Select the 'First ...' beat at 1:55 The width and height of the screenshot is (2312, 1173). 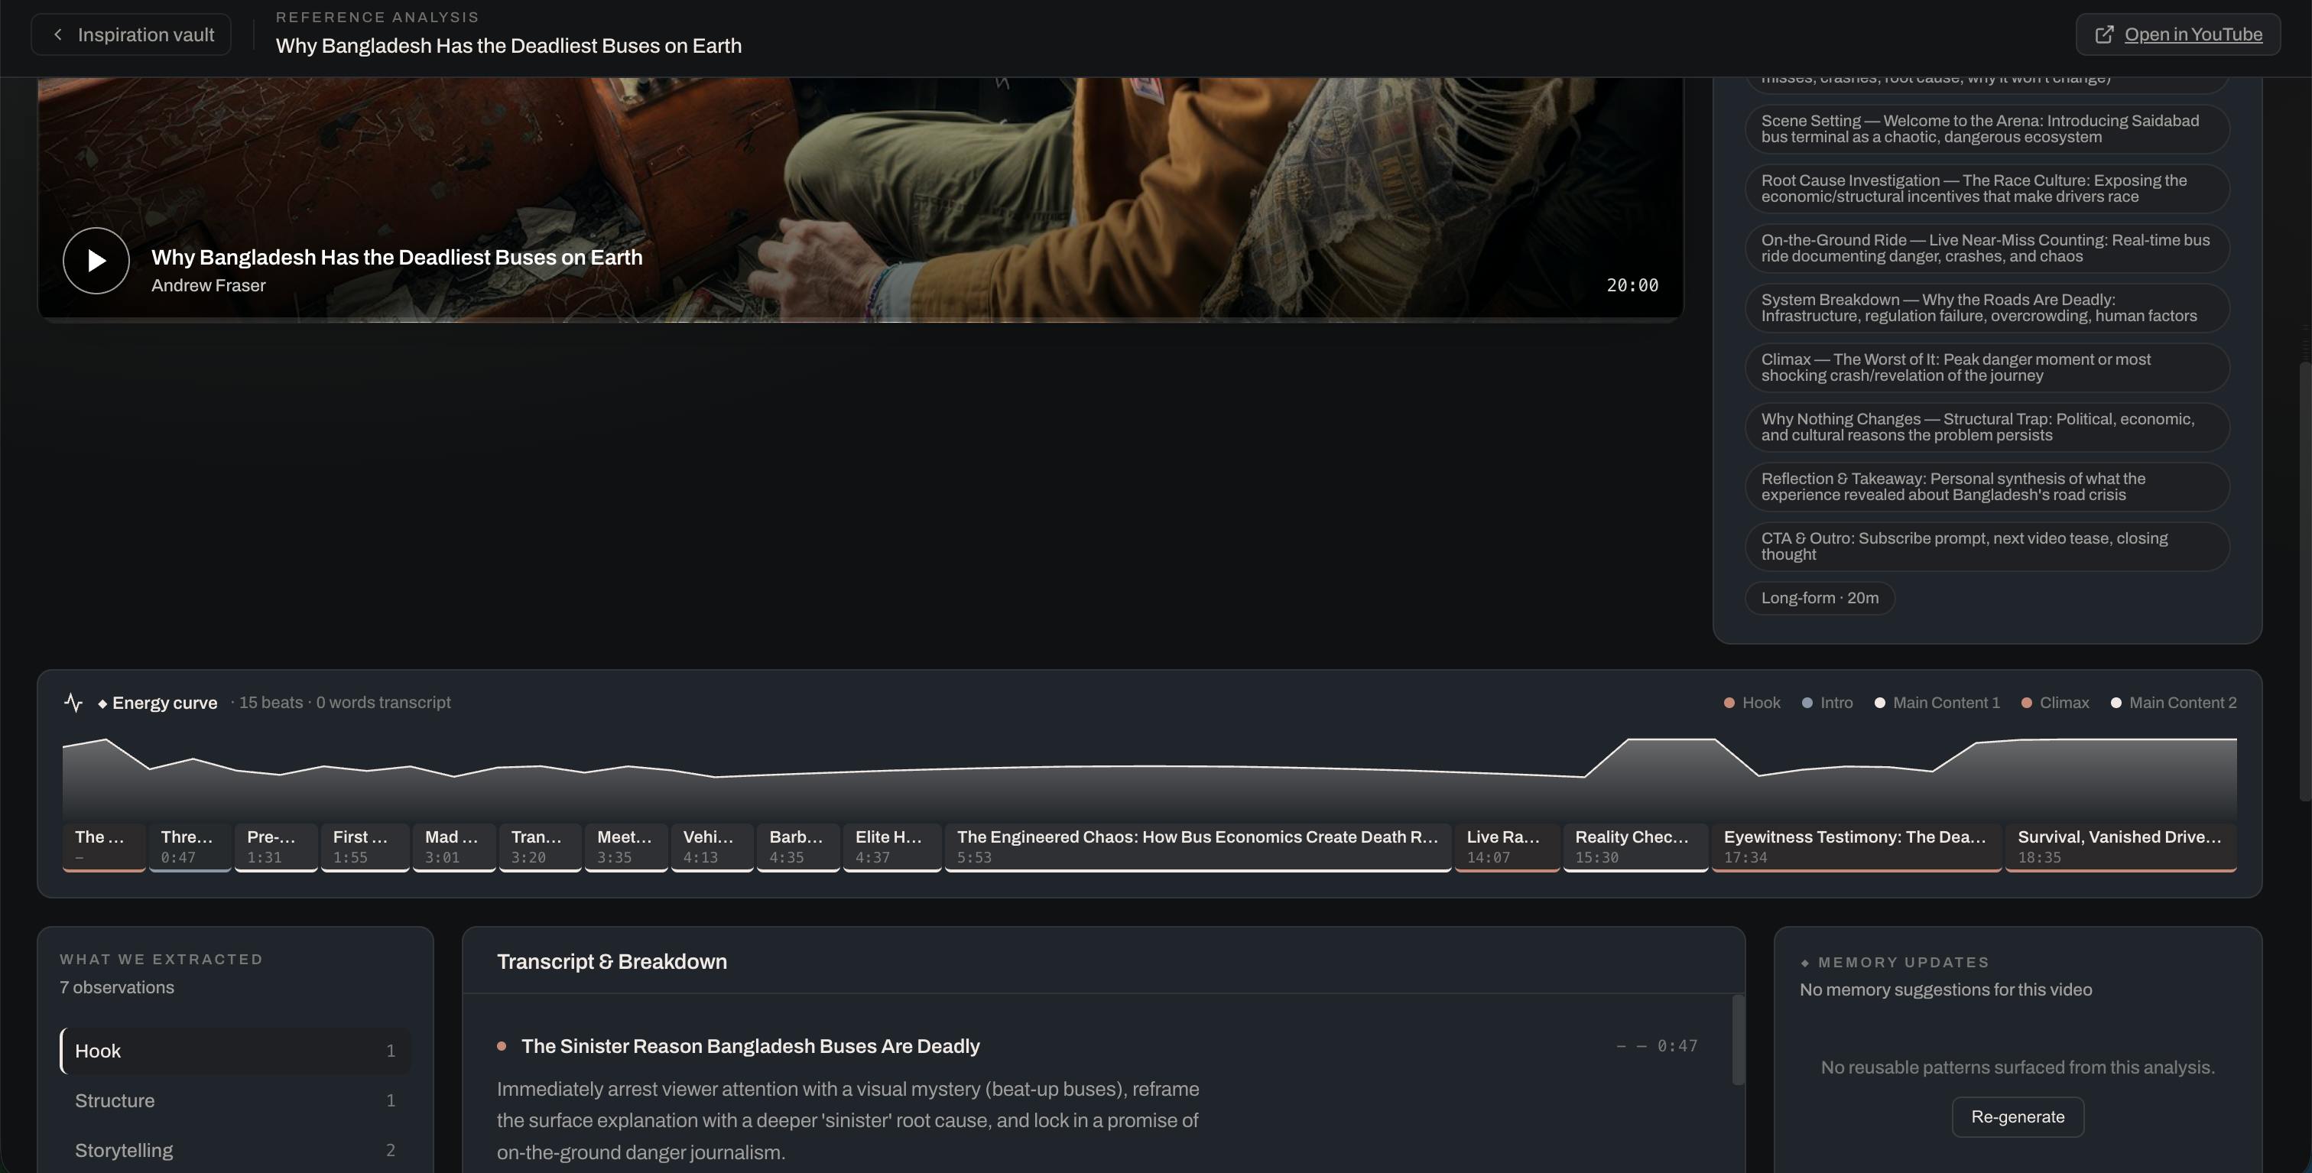click(365, 846)
